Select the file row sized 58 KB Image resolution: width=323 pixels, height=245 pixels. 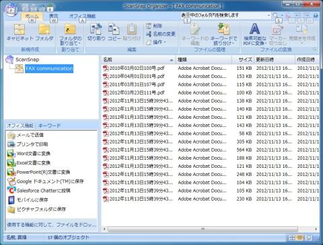pyautogui.click(x=211, y=134)
